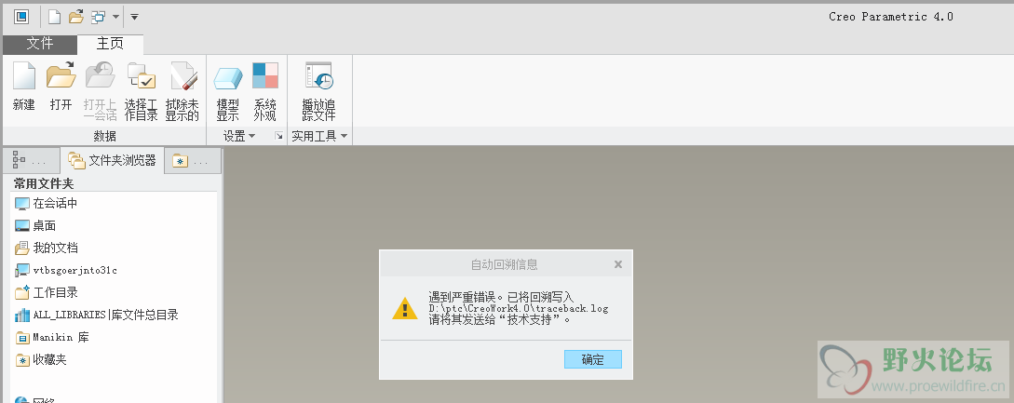Choose the Select Working Directory (选择工作目录) icon

(141, 76)
